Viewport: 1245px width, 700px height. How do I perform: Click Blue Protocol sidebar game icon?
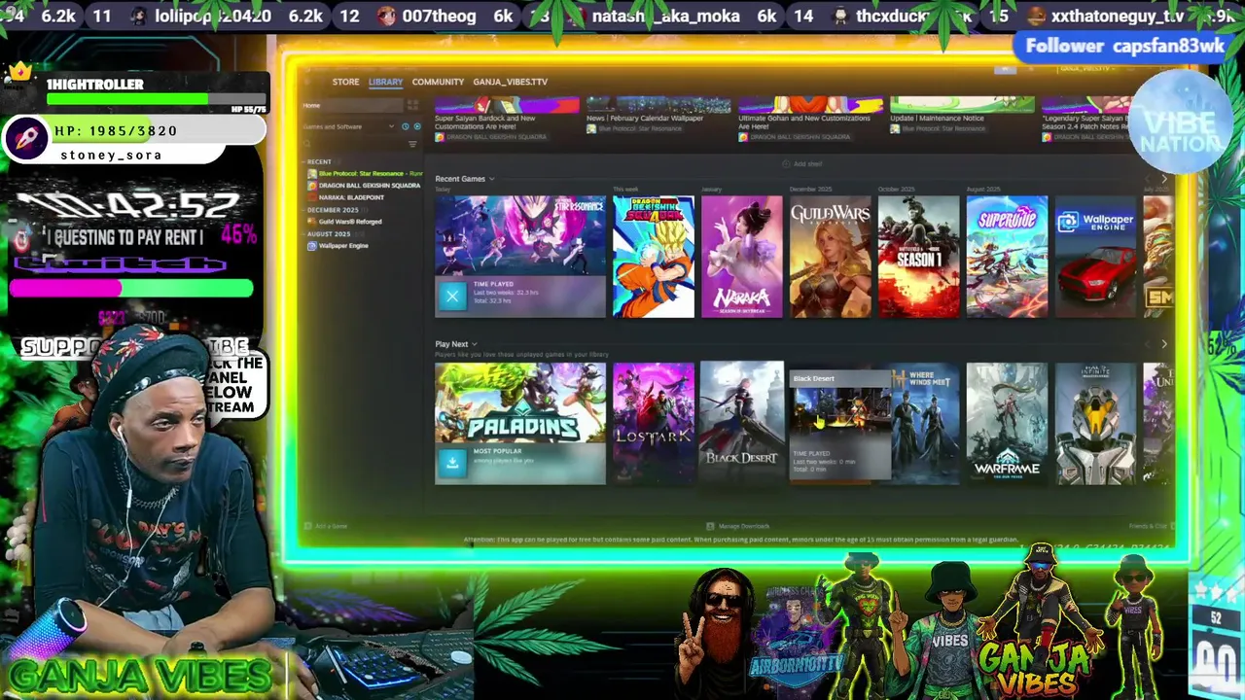312,173
